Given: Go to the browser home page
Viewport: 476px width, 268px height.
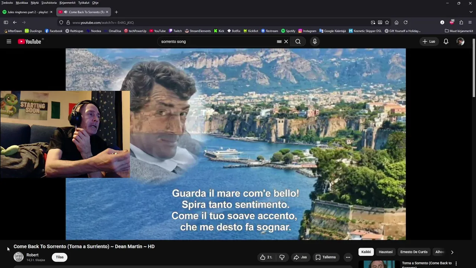Looking at the screenshot, I should point(396,22).
